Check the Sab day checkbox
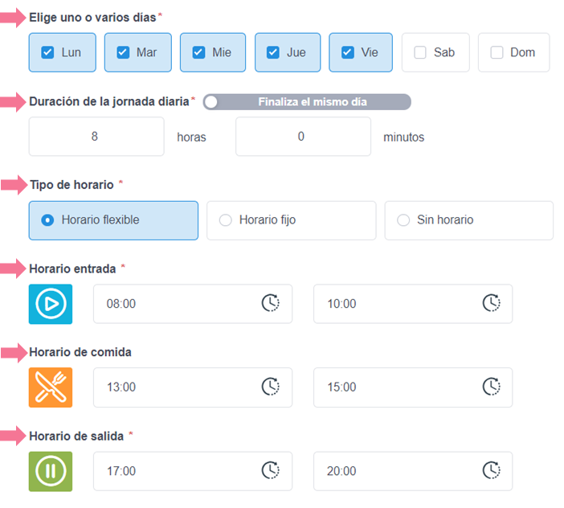This screenshot has height=508, width=564. click(420, 53)
